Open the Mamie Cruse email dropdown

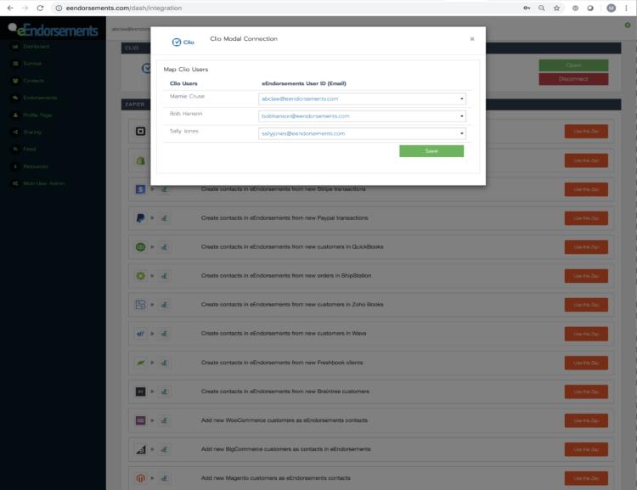[x=362, y=99]
